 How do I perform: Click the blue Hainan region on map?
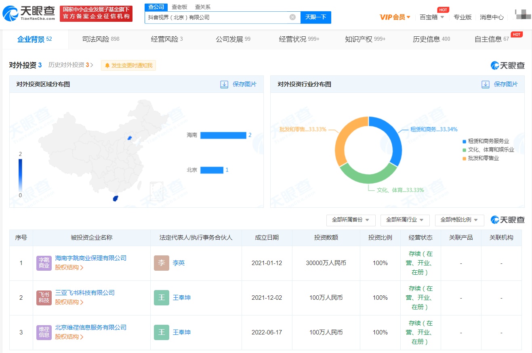(115, 198)
